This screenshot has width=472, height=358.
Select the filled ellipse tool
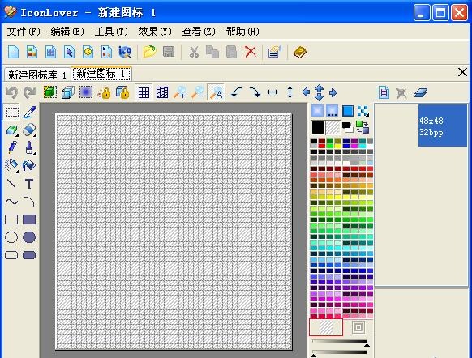[29, 237]
